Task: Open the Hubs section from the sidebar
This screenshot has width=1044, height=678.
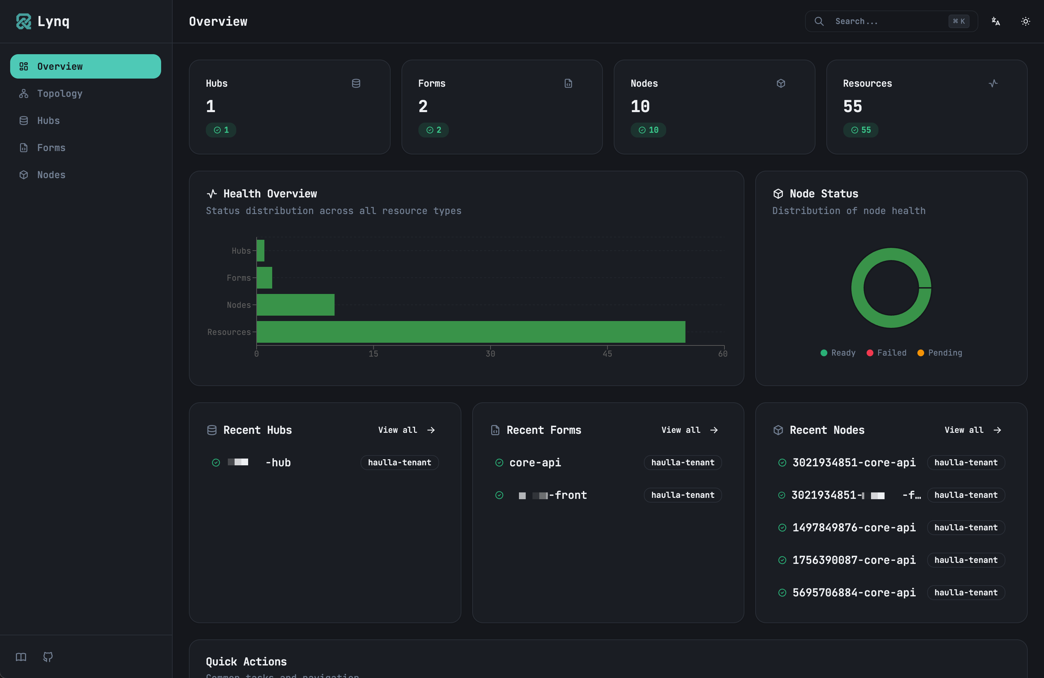Action: (48, 121)
